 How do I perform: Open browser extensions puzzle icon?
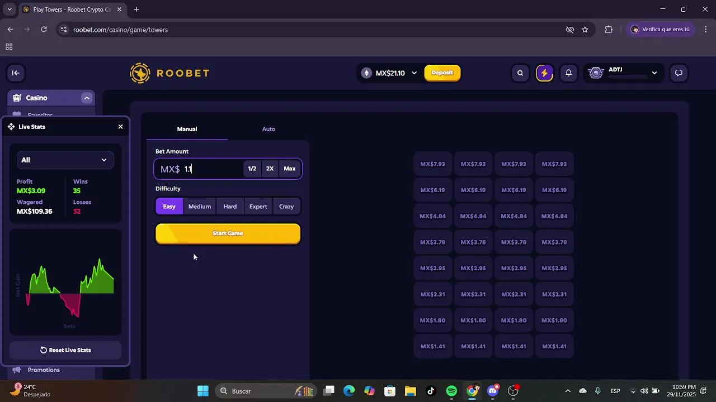(x=609, y=30)
